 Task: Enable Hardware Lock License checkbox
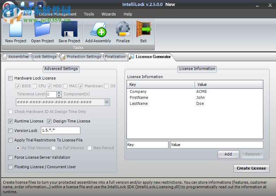coord(10,78)
